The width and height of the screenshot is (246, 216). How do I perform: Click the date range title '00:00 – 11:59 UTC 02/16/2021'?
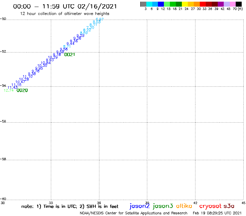[x=65, y=6]
